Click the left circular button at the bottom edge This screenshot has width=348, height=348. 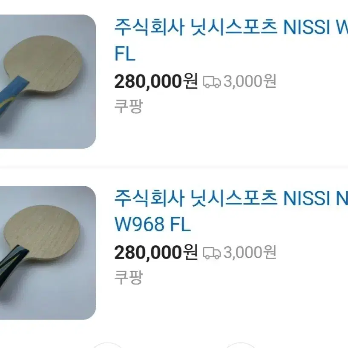107,345
